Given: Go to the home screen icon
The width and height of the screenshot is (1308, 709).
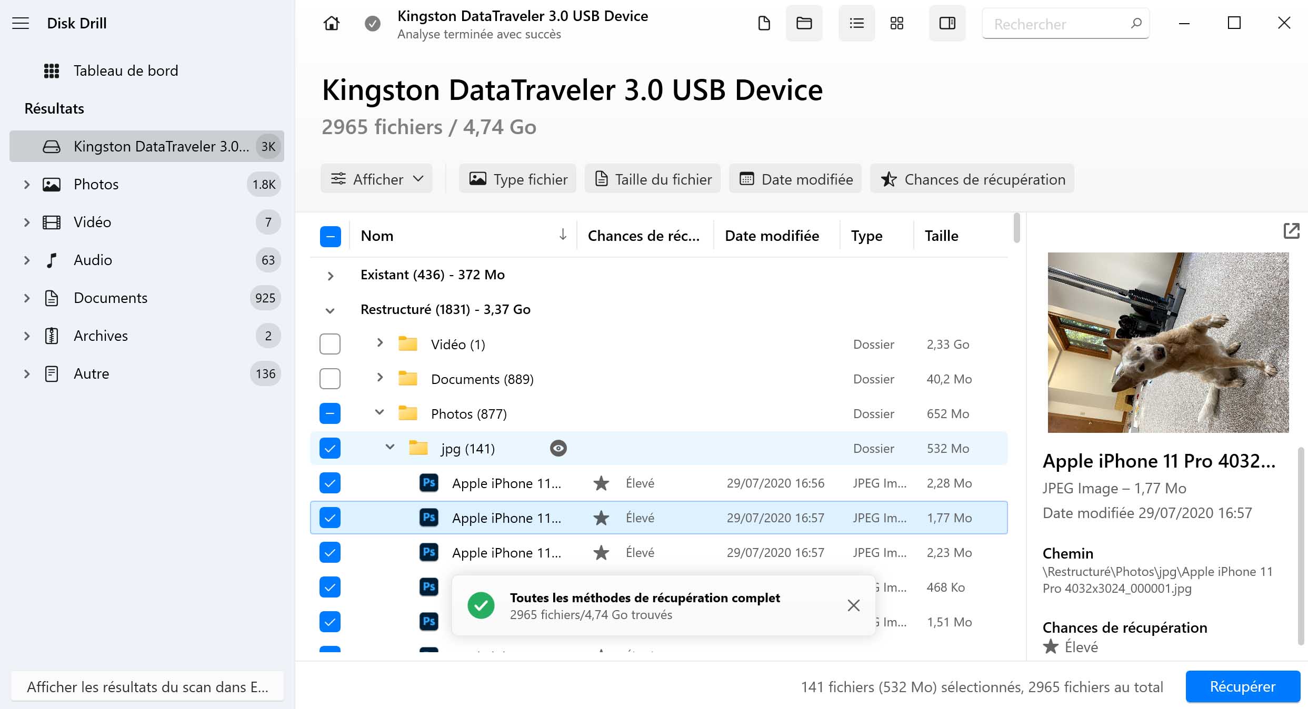Looking at the screenshot, I should (332, 23).
